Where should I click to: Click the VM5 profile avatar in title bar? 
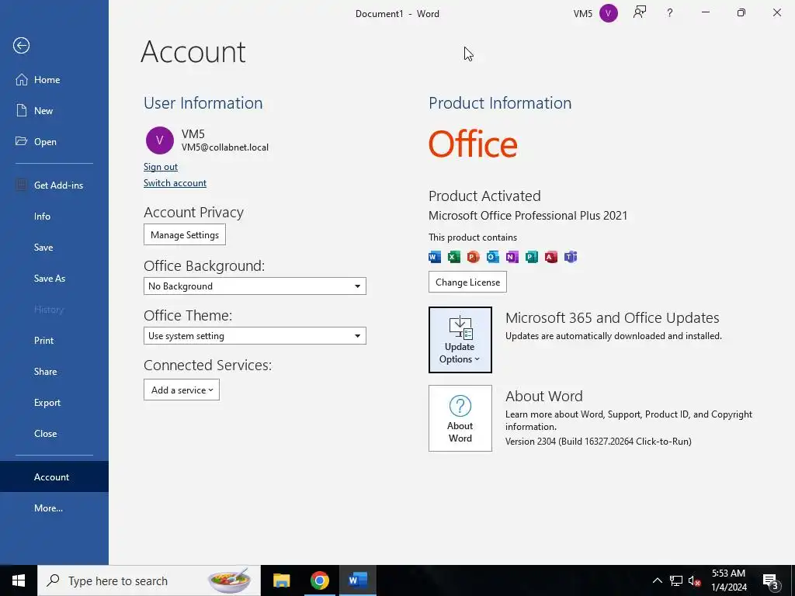[609, 13]
